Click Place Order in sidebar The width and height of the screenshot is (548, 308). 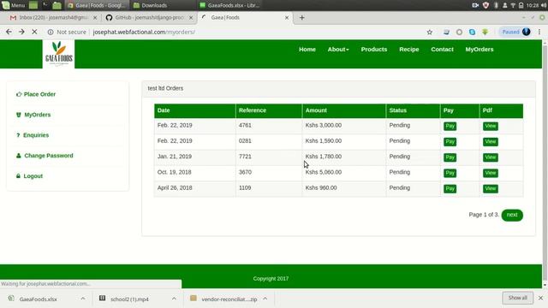[x=36, y=94]
